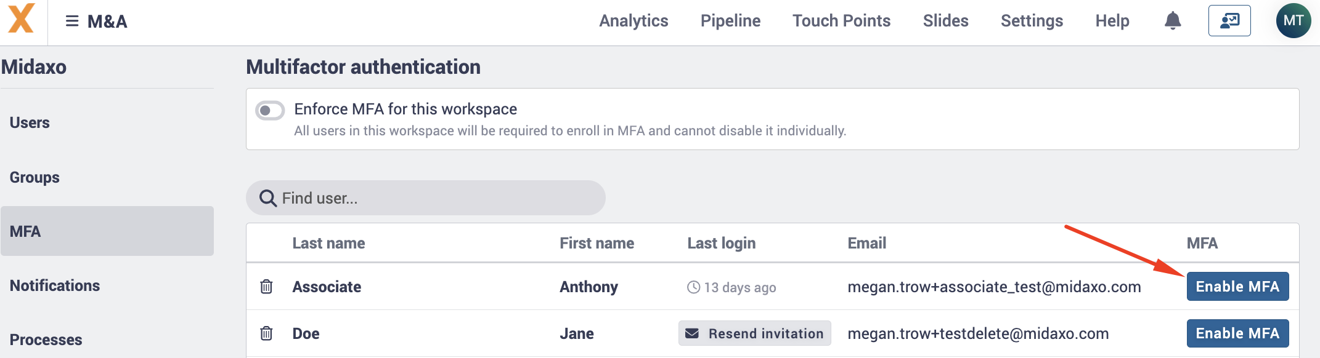1320x358 pixels.
Task: Sort by Email column header
Action: click(867, 244)
